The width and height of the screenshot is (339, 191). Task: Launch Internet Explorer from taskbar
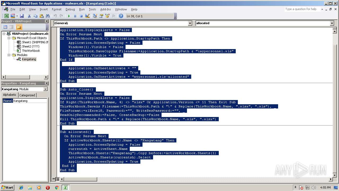21,188
